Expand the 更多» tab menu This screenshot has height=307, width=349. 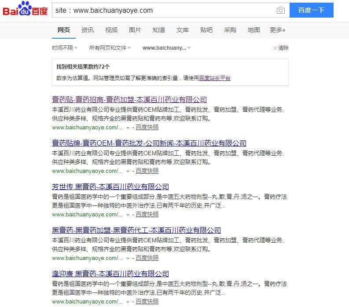277,30
